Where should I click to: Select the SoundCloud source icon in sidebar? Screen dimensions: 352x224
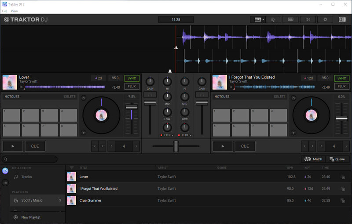coord(5,183)
